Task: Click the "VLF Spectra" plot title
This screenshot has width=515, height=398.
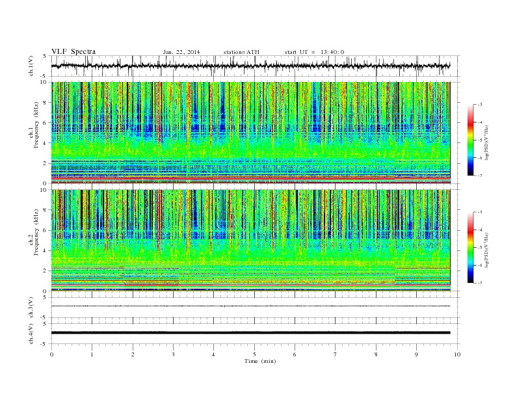Action: [x=73, y=51]
